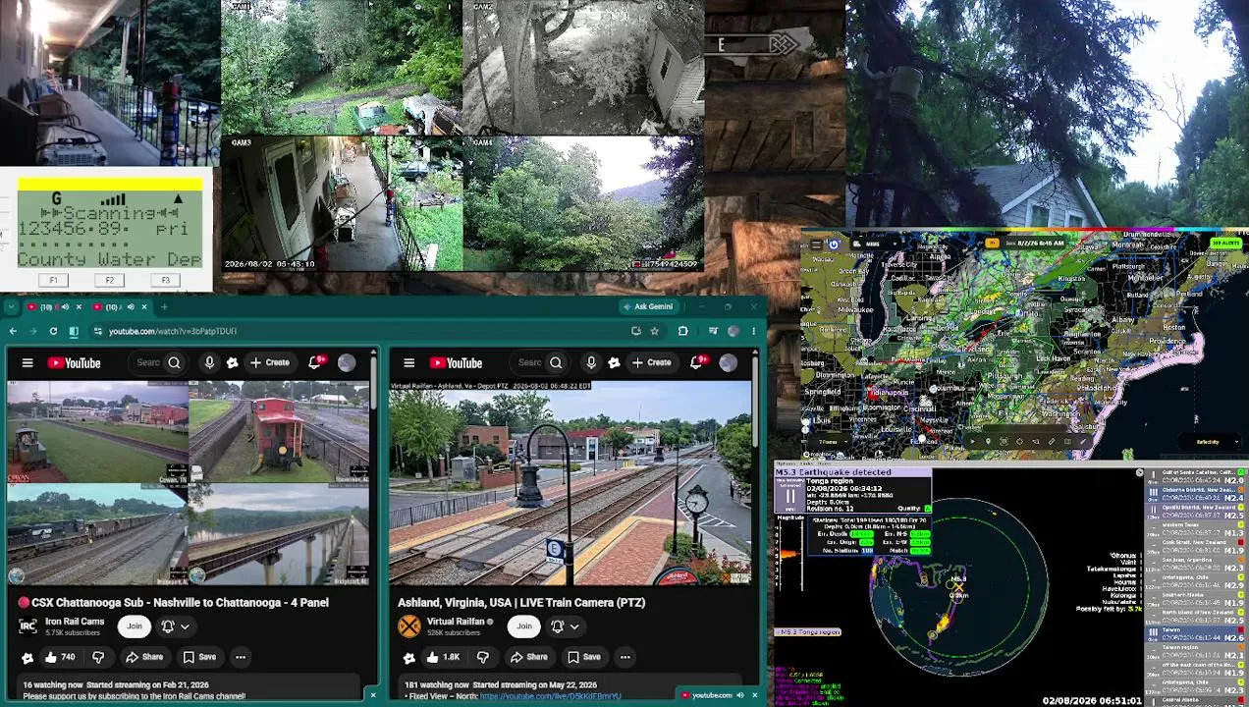This screenshot has width=1249, height=707.
Task: Click the Chrome address bar URL
Action: (x=173, y=331)
